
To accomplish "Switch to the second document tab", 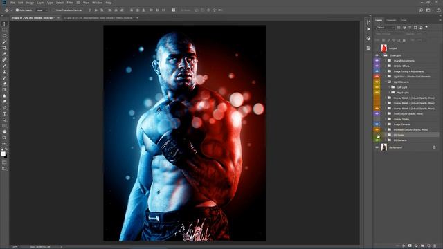I will coord(98,18).
